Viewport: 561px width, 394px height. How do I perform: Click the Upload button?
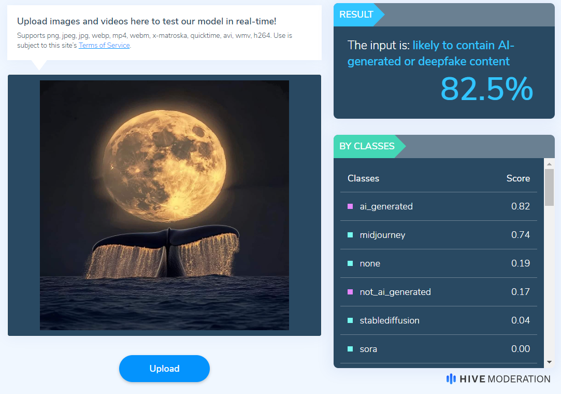[x=164, y=369]
